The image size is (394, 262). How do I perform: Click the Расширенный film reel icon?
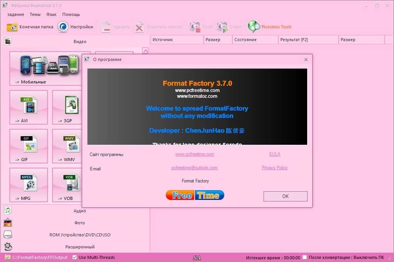[x=8, y=246]
